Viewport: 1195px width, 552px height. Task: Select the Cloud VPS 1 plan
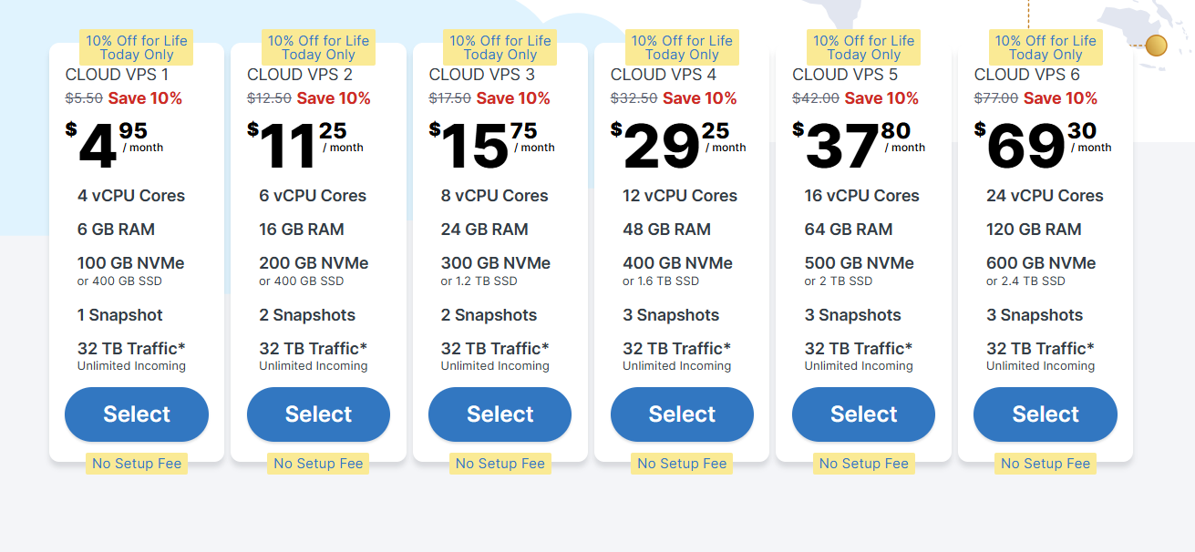[x=137, y=414]
